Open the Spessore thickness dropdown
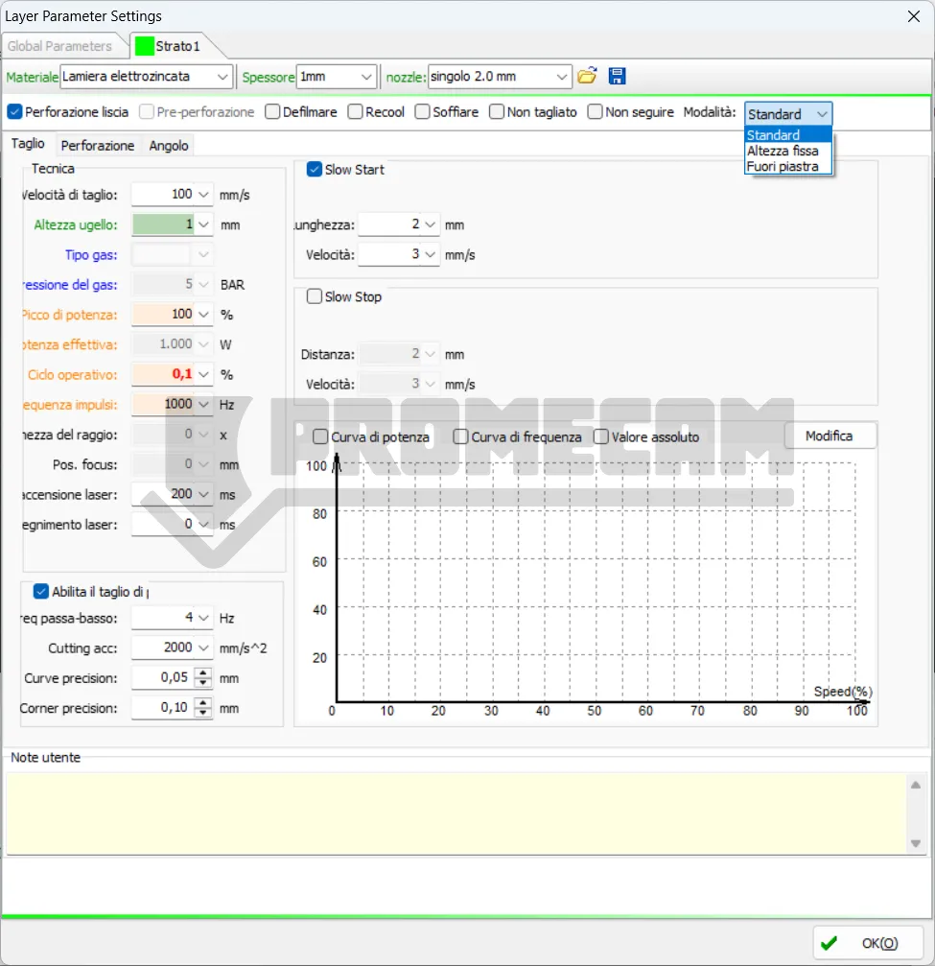This screenshot has height=966, width=935. click(x=366, y=76)
